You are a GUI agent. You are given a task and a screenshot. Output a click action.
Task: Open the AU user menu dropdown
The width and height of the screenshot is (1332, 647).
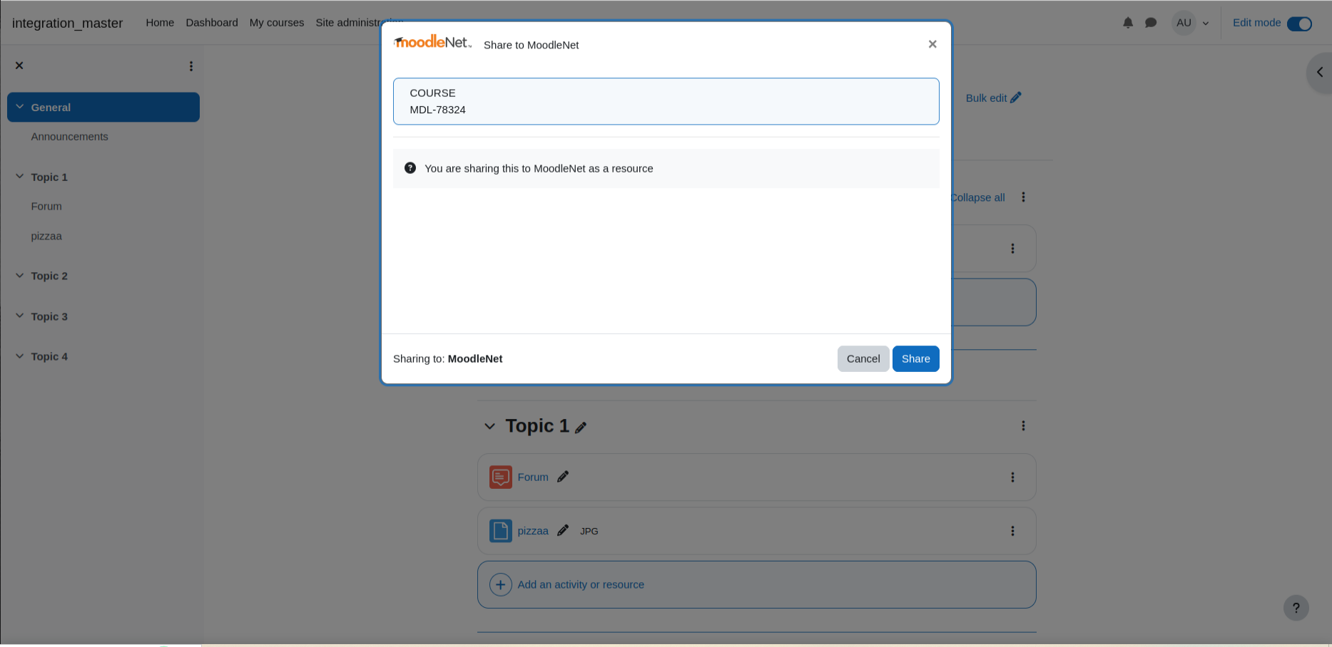click(x=1191, y=23)
